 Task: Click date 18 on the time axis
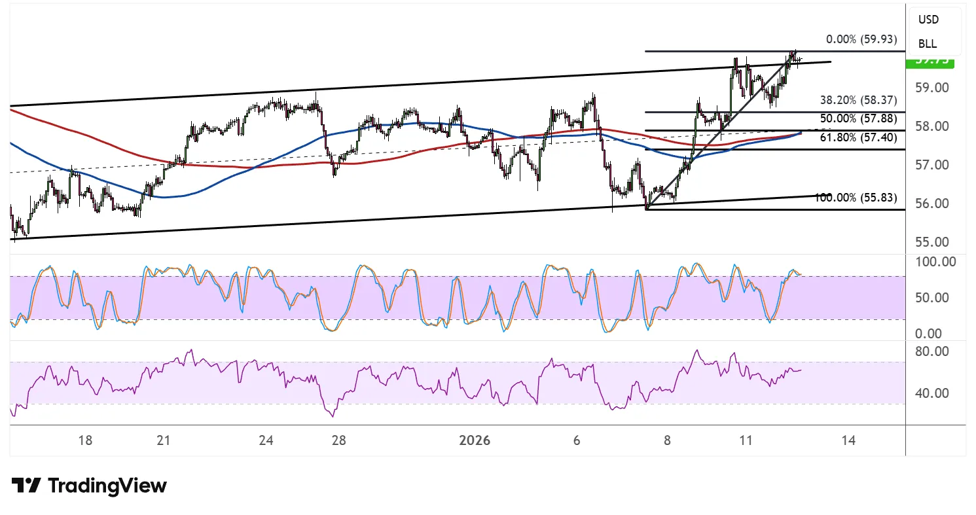(x=84, y=441)
